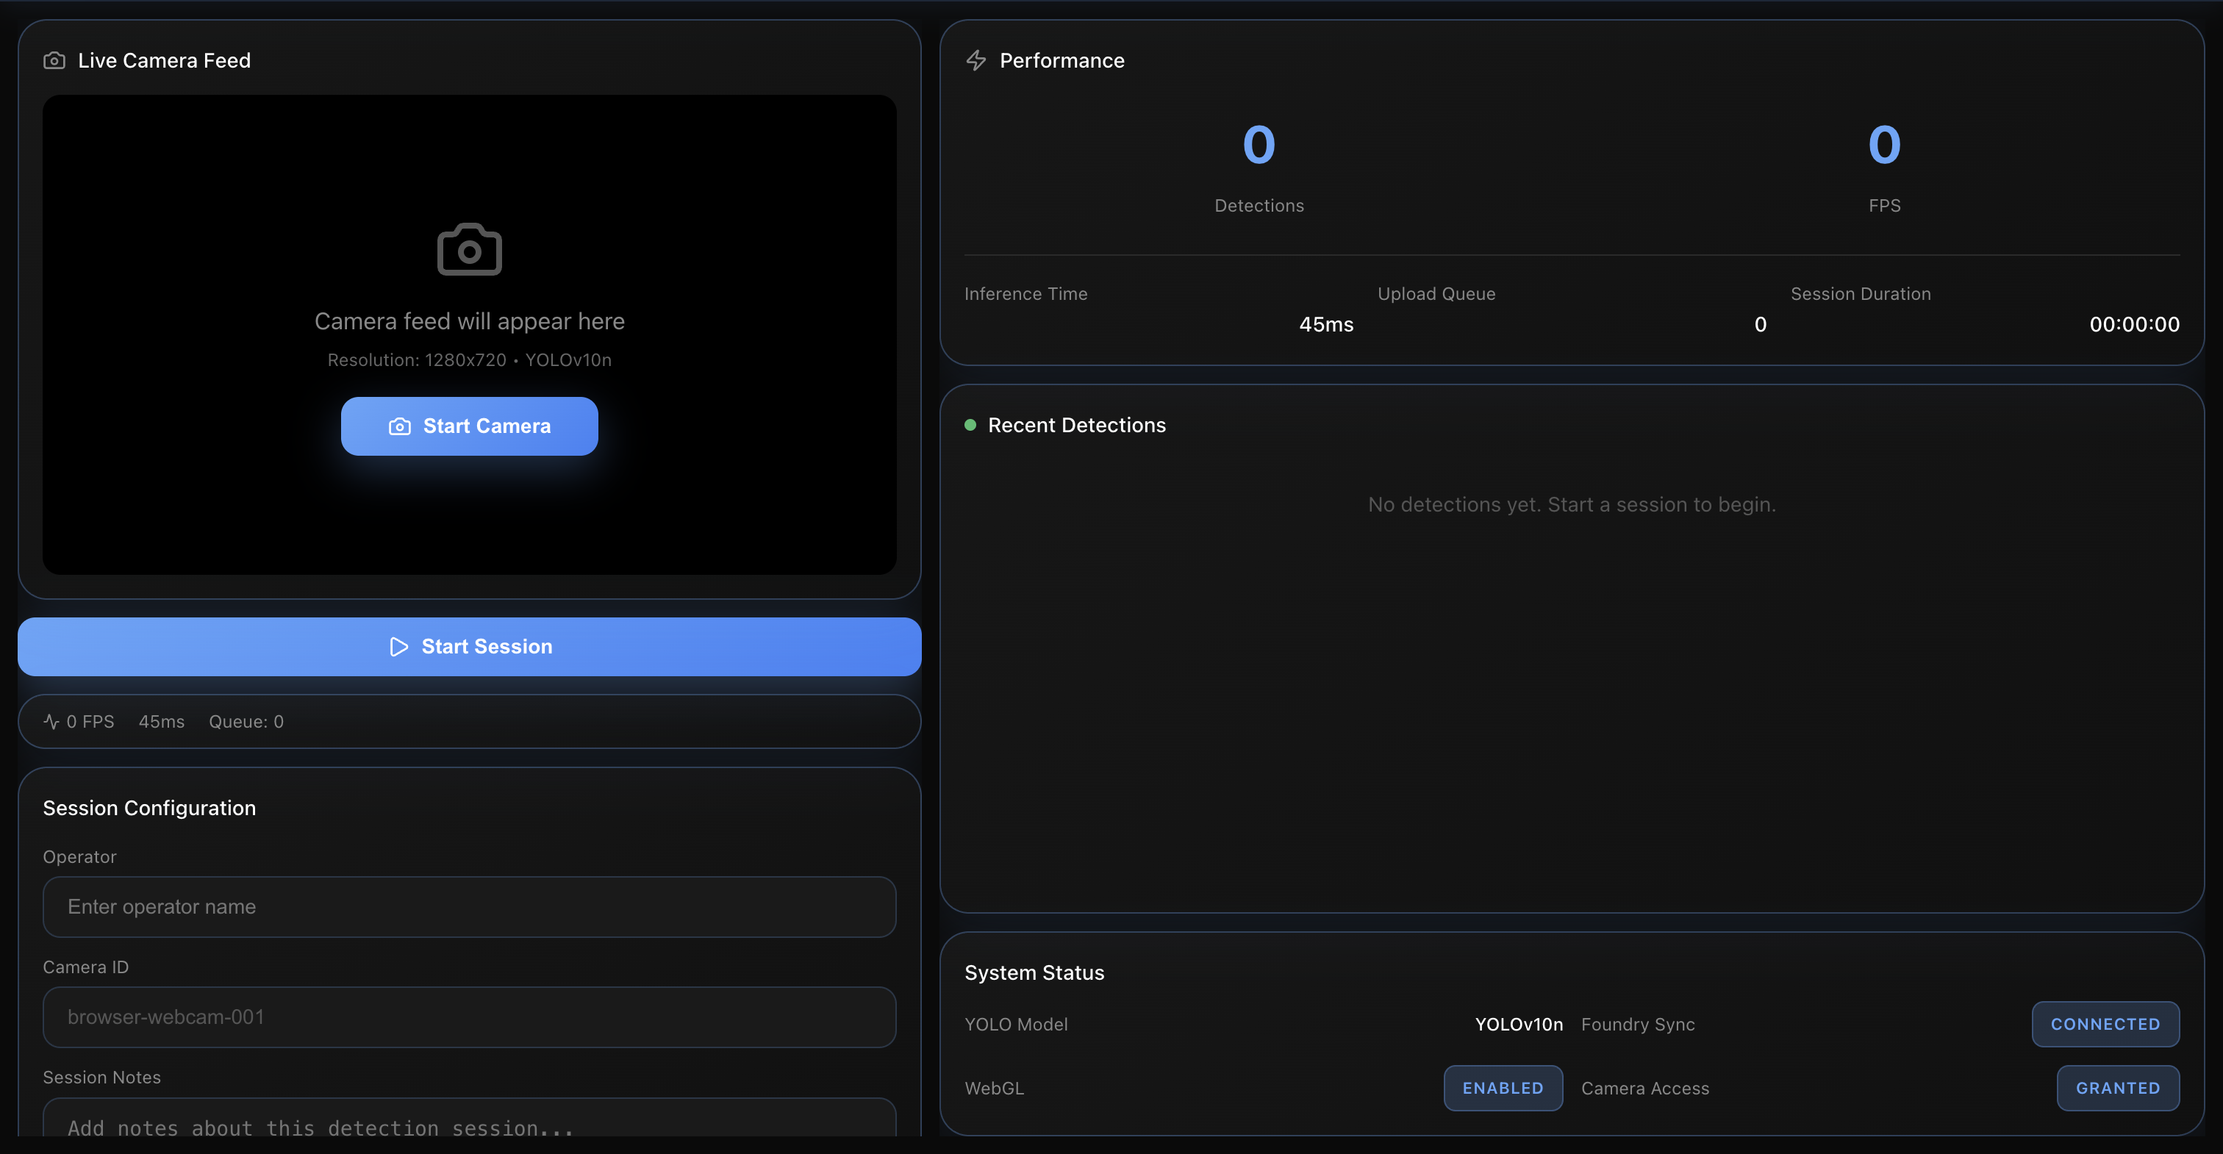Click the Session Notes text area
This screenshot has height=1154, width=2223.
tap(470, 1122)
